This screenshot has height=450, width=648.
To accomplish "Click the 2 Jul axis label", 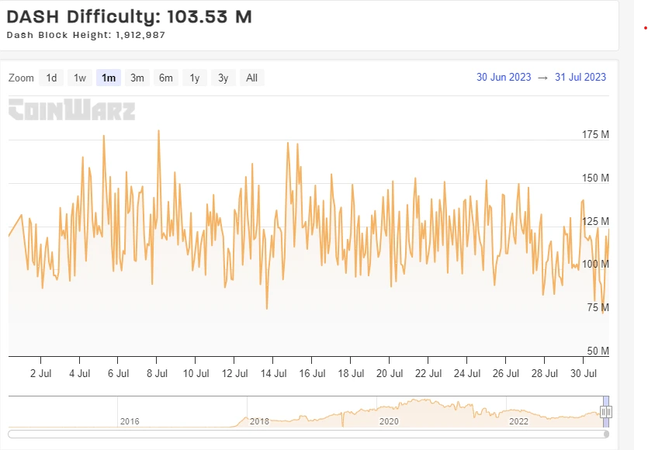I will (x=40, y=373).
